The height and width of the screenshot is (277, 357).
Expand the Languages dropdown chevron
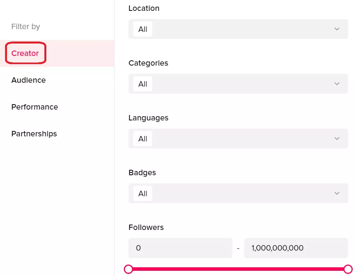click(x=337, y=139)
